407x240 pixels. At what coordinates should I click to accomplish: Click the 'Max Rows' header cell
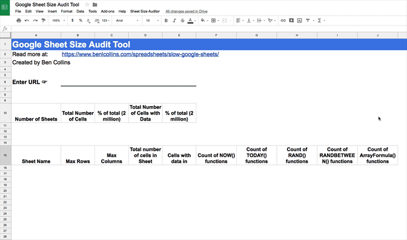(78, 155)
